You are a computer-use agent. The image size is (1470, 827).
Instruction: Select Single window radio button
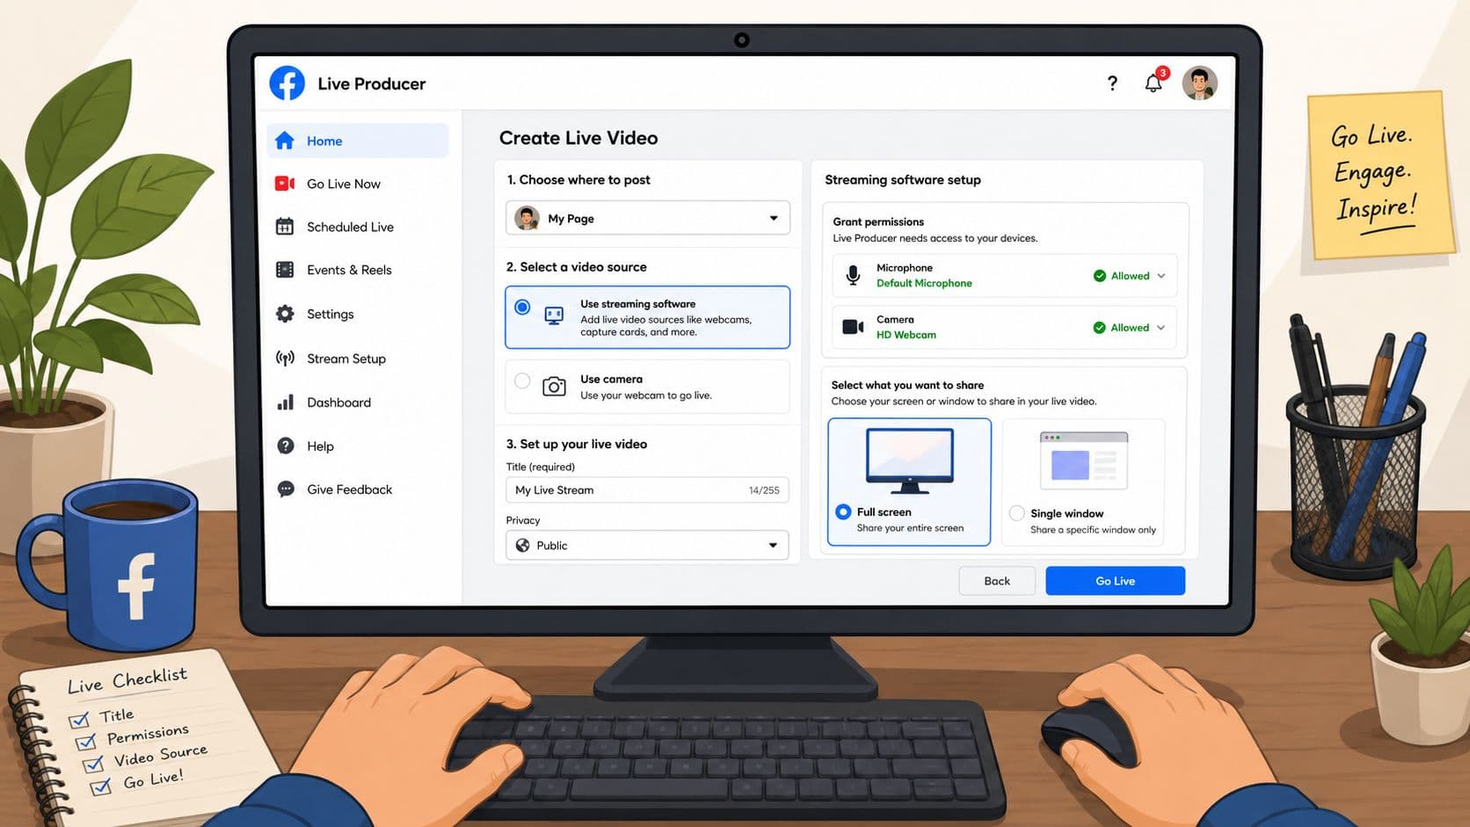1016,513
